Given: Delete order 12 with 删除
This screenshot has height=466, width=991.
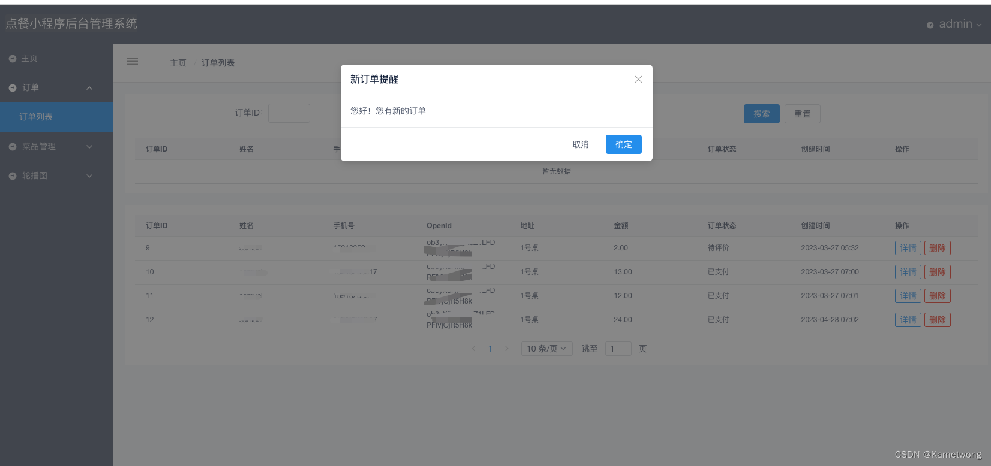Looking at the screenshot, I should pyautogui.click(x=938, y=320).
